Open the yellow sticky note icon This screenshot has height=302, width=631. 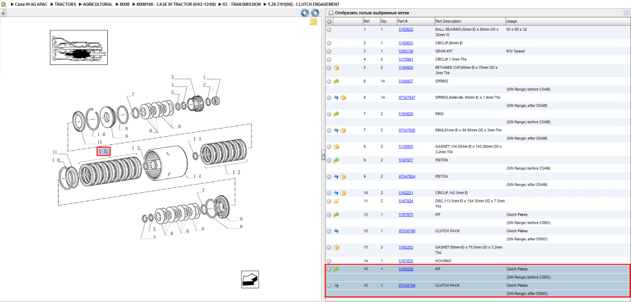tap(314, 21)
